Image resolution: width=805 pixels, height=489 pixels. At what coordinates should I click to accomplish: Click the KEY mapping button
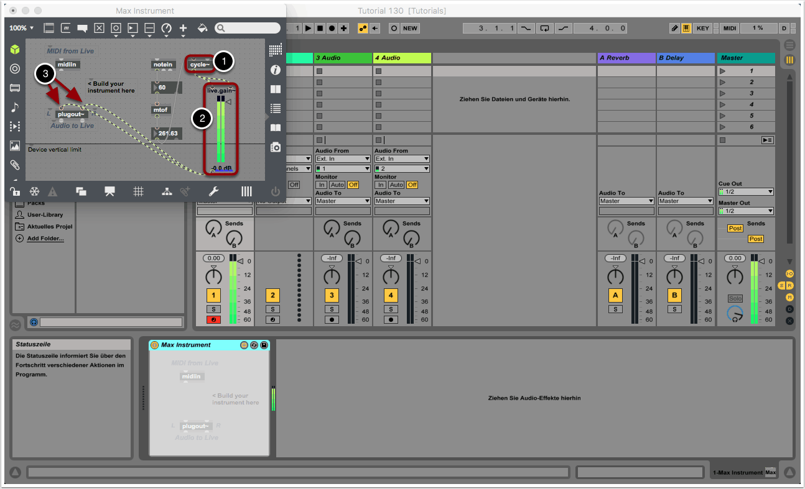pos(702,29)
